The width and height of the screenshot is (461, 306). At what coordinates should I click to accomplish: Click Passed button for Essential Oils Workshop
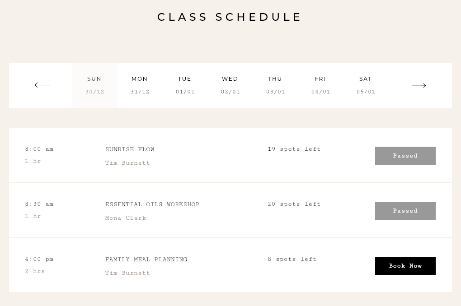click(405, 211)
